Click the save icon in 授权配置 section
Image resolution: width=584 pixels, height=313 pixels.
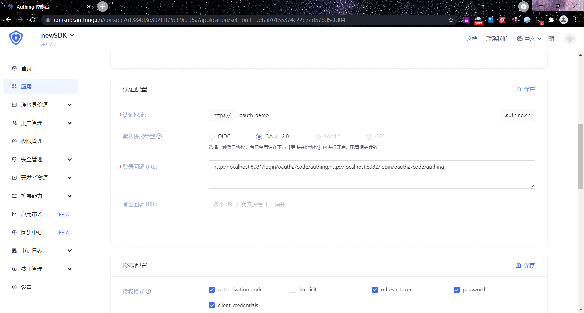pyautogui.click(x=518, y=265)
